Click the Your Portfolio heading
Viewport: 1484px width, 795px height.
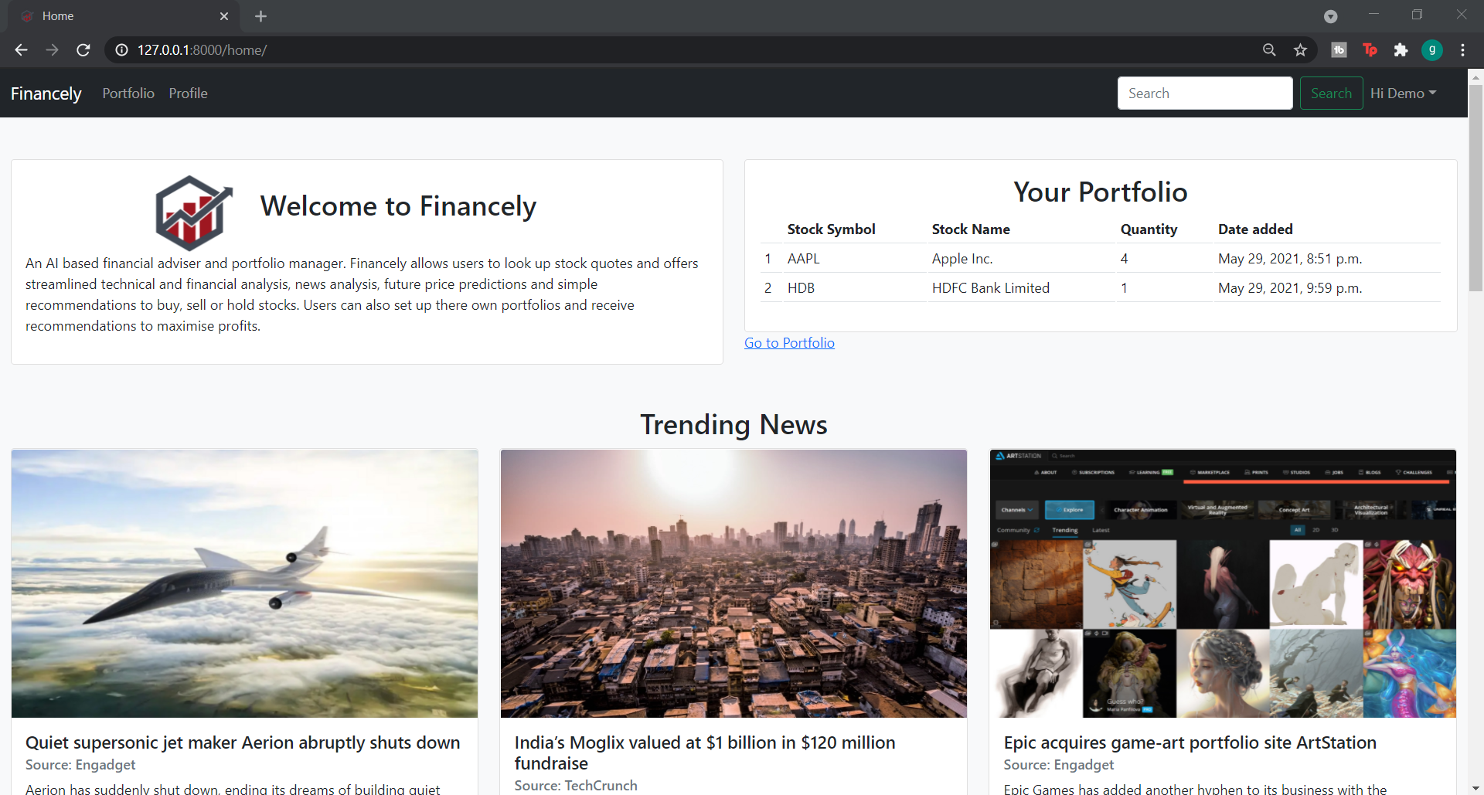[1101, 192]
